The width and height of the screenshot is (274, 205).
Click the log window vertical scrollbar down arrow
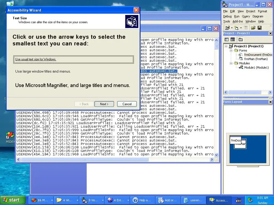[x=216, y=155]
